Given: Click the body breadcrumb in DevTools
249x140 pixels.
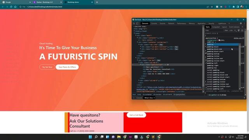Looking at the screenshot, I should [139, 94].
